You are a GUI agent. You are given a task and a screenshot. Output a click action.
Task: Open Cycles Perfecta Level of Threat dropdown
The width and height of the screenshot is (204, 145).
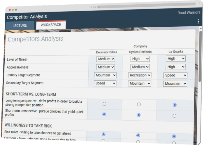[x=140, y=59]
